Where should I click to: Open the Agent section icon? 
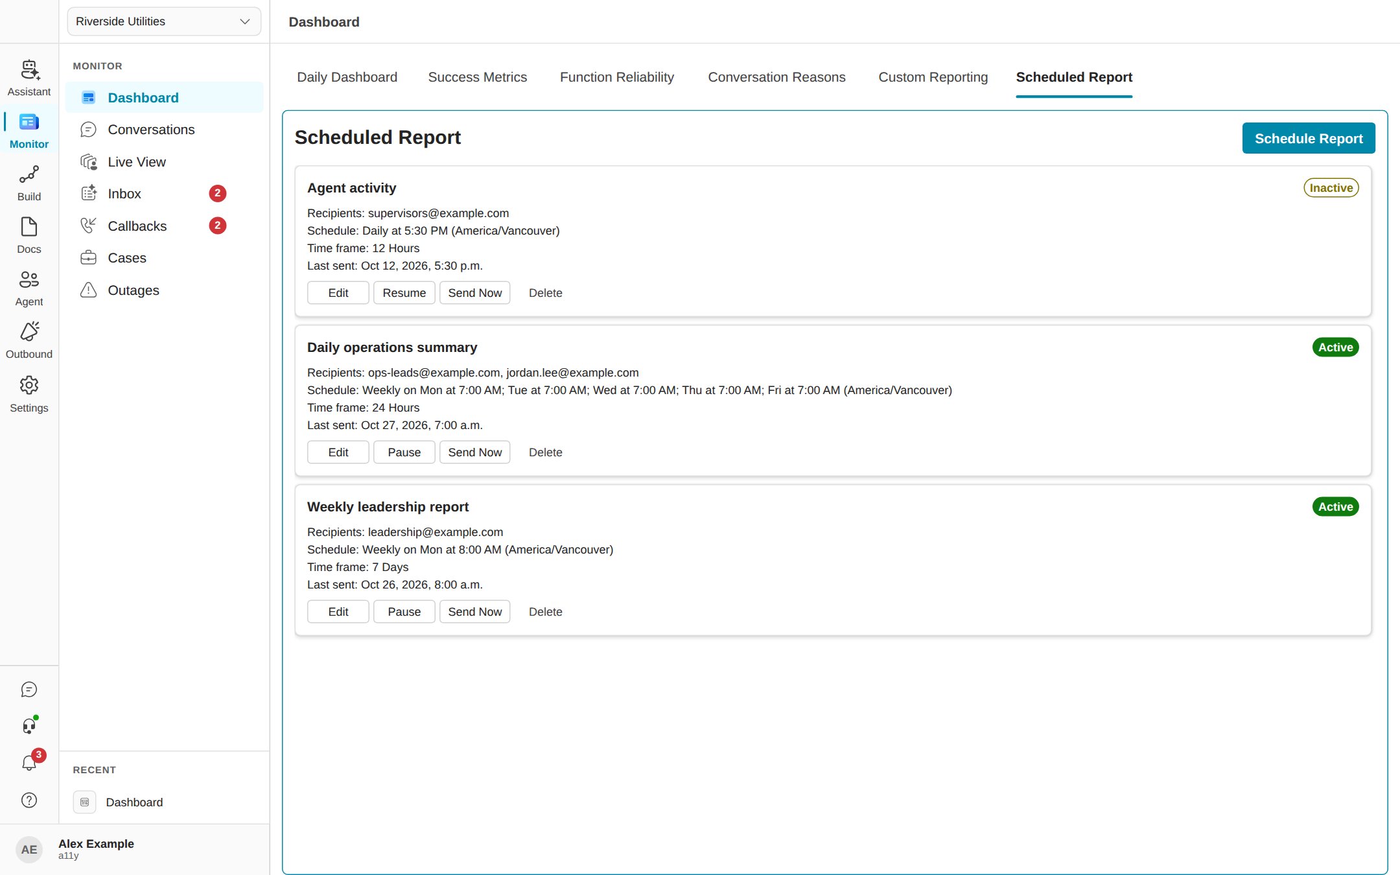(x=29, y=279)
